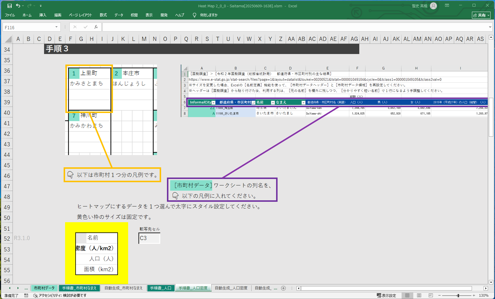This screenshot has height=299, width=495.
Task: Click sheet tab scroll-left arrow
Action: pyautogui.click(x=10, y=288)
